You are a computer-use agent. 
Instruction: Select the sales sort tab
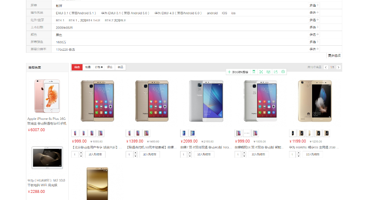pos(88,67)
